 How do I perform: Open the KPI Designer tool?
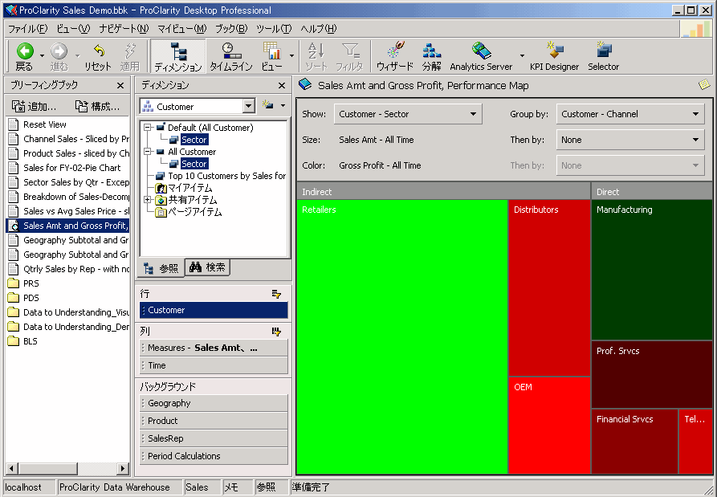pos(554,57)
